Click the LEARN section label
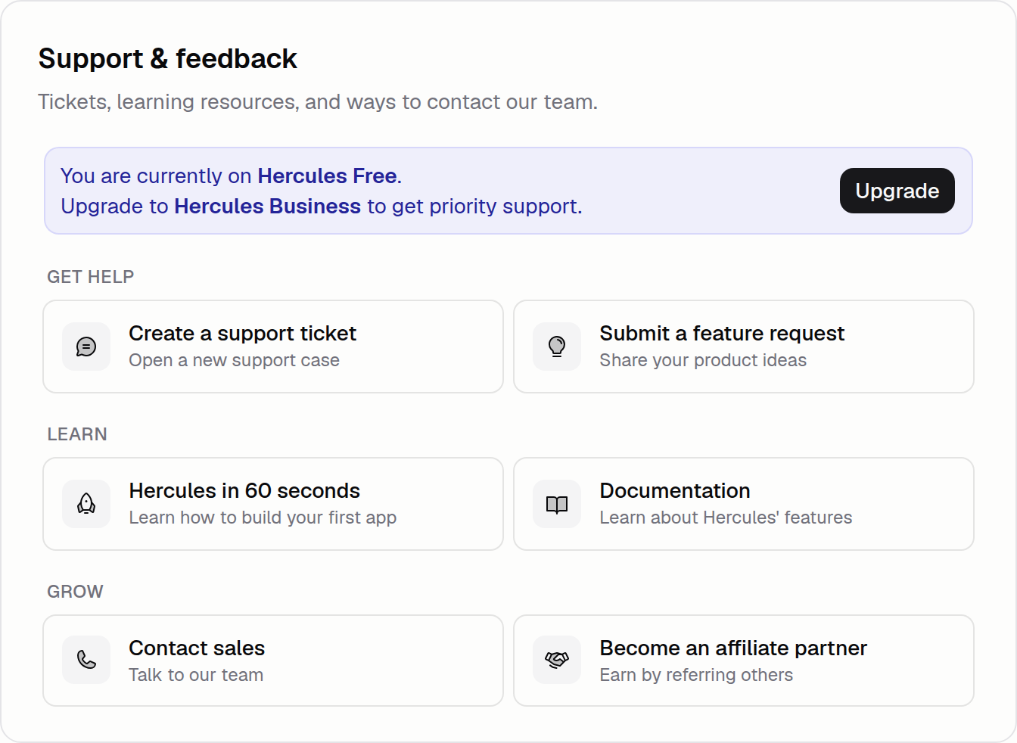1017x743 pixels. click(x=77, y=434)
